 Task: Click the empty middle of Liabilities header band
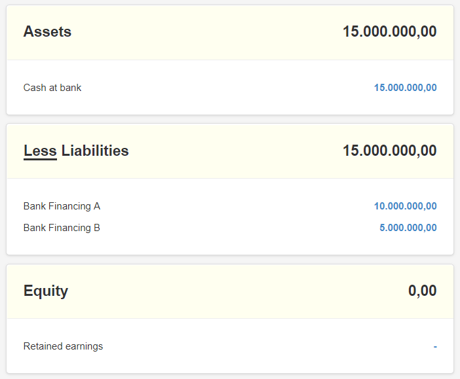[x=235, y=151]
